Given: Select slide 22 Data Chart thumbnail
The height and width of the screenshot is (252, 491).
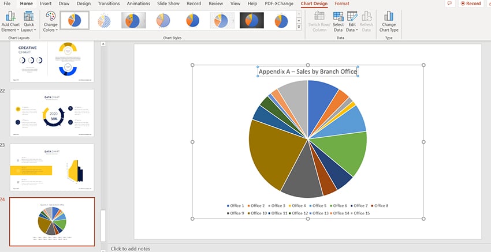Looking at the screenshot, I should click(x=52, y=113).
